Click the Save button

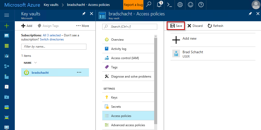[x=176, y=26]
